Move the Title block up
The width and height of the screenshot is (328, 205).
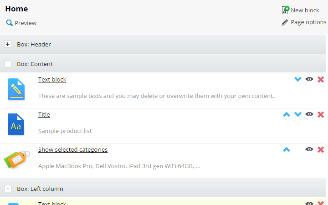[x=287, y=114]
